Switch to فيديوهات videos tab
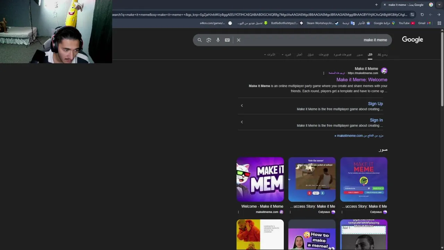 coord(324,55)
